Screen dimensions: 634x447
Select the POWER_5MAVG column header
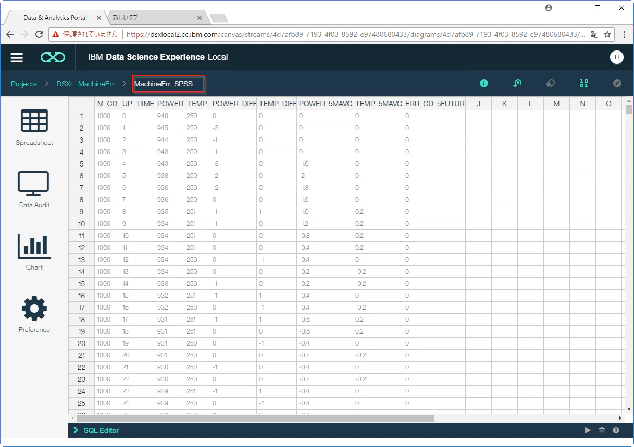tap(325, 104)
